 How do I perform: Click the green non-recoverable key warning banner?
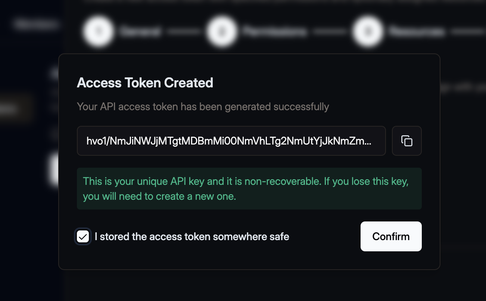pyautogui.click(x=249, y=189)
